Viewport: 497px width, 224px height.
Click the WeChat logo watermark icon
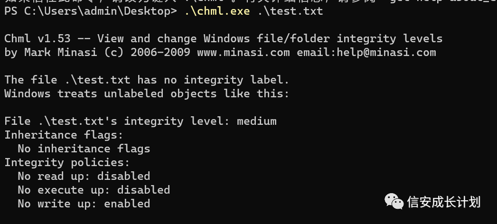click(394, 202)
